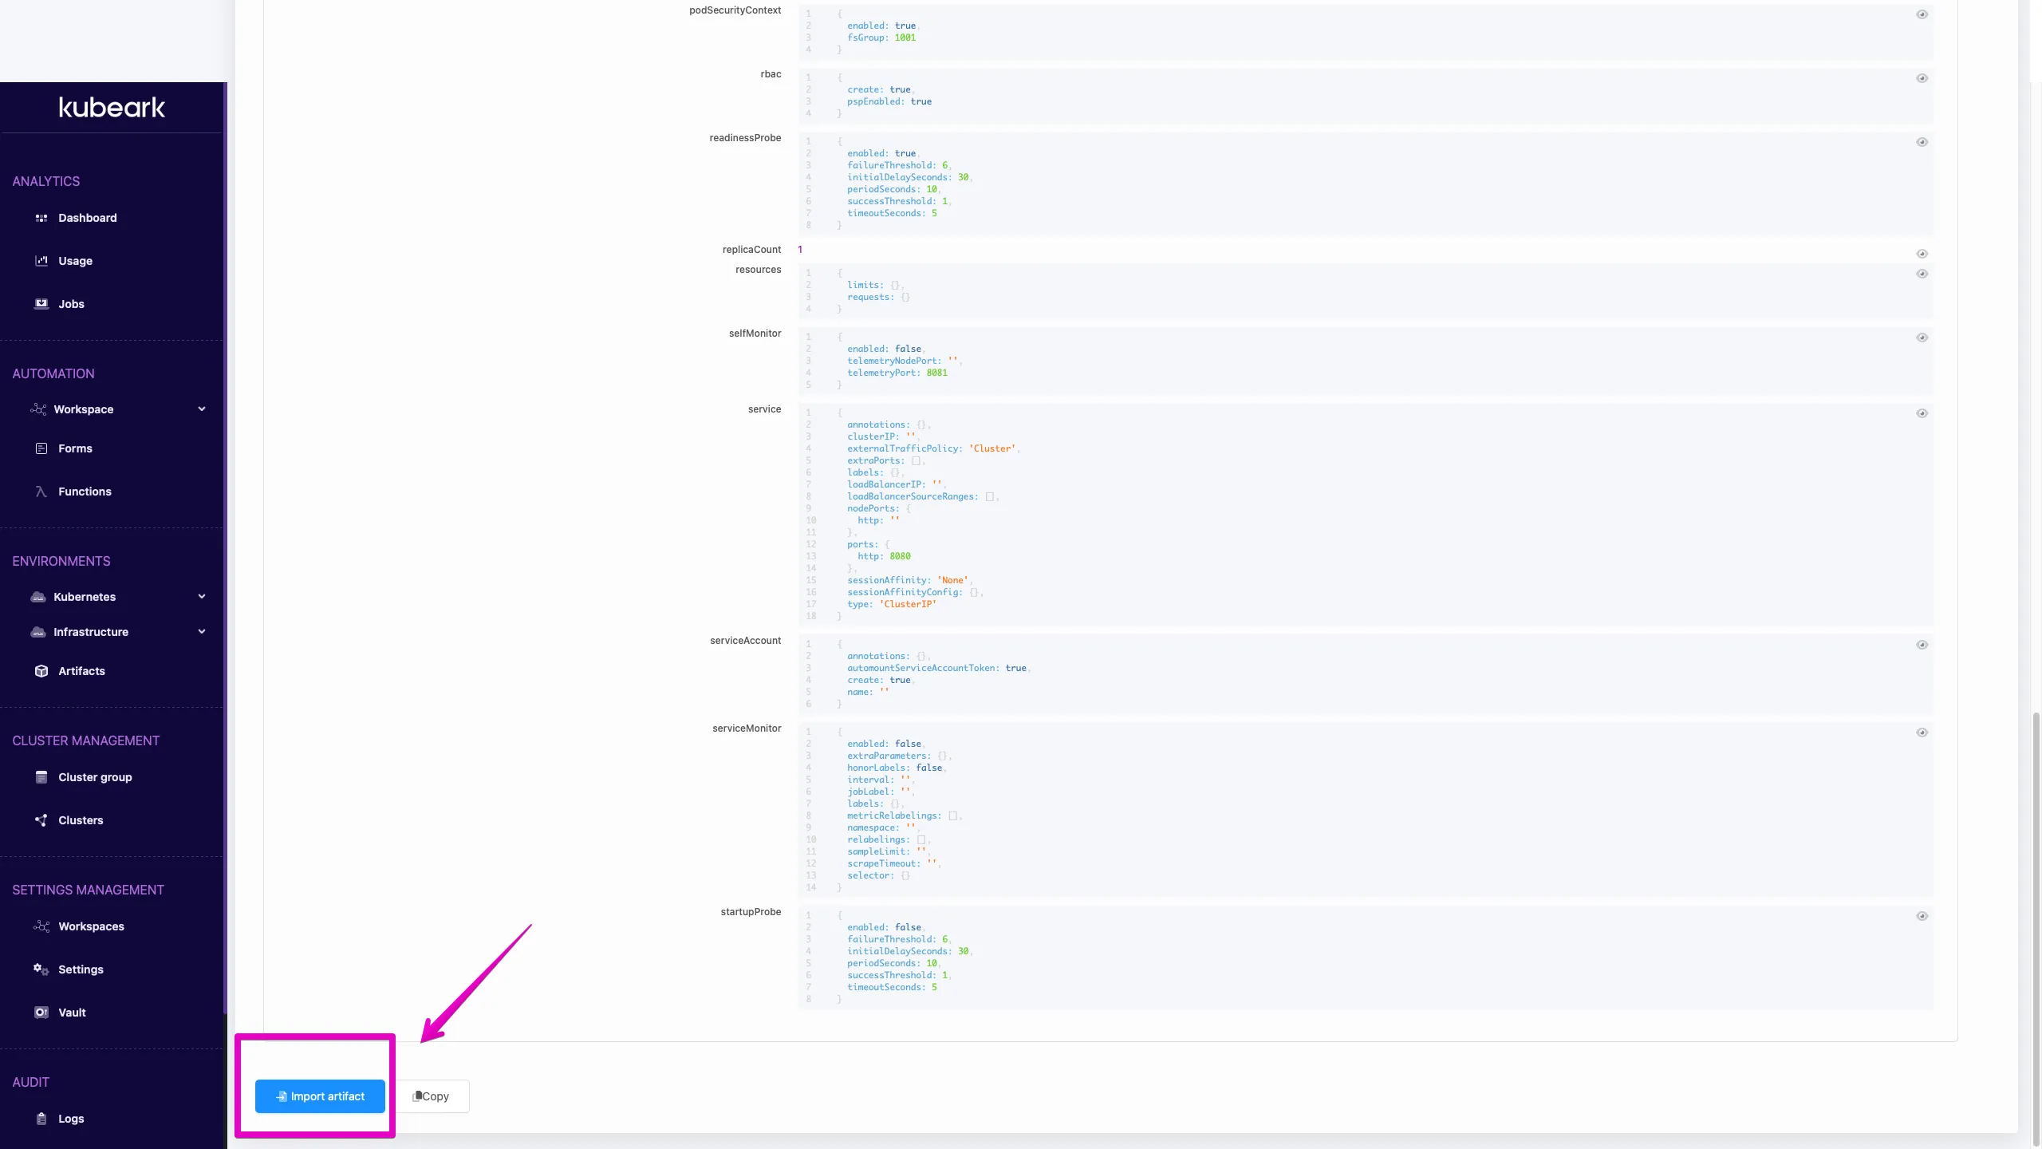
Task: Click the Jobs icon in sidebar
Action: point(41,304)
